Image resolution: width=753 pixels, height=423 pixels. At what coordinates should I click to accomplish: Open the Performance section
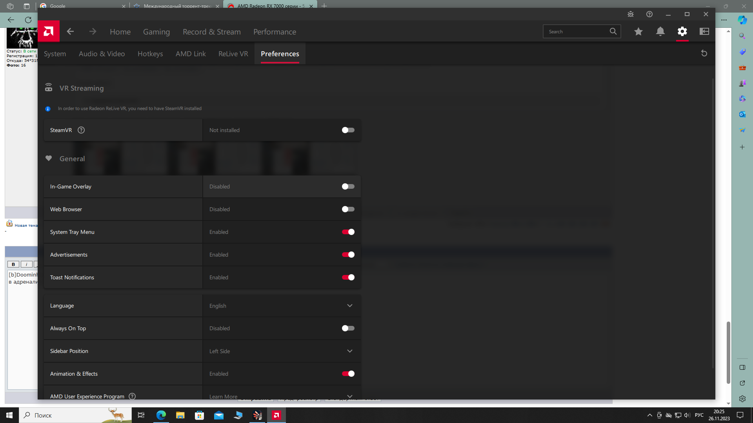[275, 32]
